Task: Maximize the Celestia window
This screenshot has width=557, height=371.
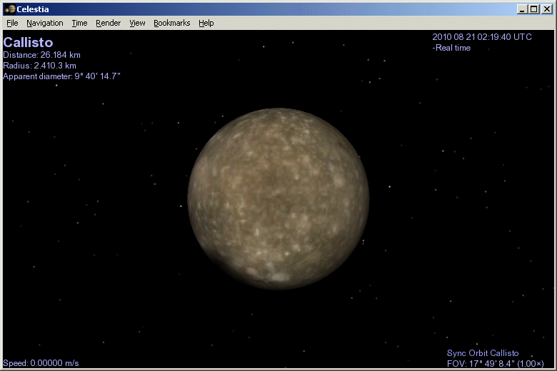Action: 533,9
